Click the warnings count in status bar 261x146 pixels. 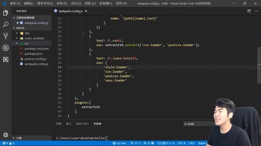point(12,143)
